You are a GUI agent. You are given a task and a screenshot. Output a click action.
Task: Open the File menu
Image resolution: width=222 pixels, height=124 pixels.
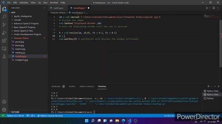tap(9, 2)
